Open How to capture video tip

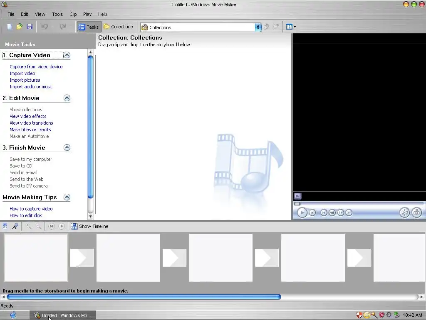click(x=31, y=209)
